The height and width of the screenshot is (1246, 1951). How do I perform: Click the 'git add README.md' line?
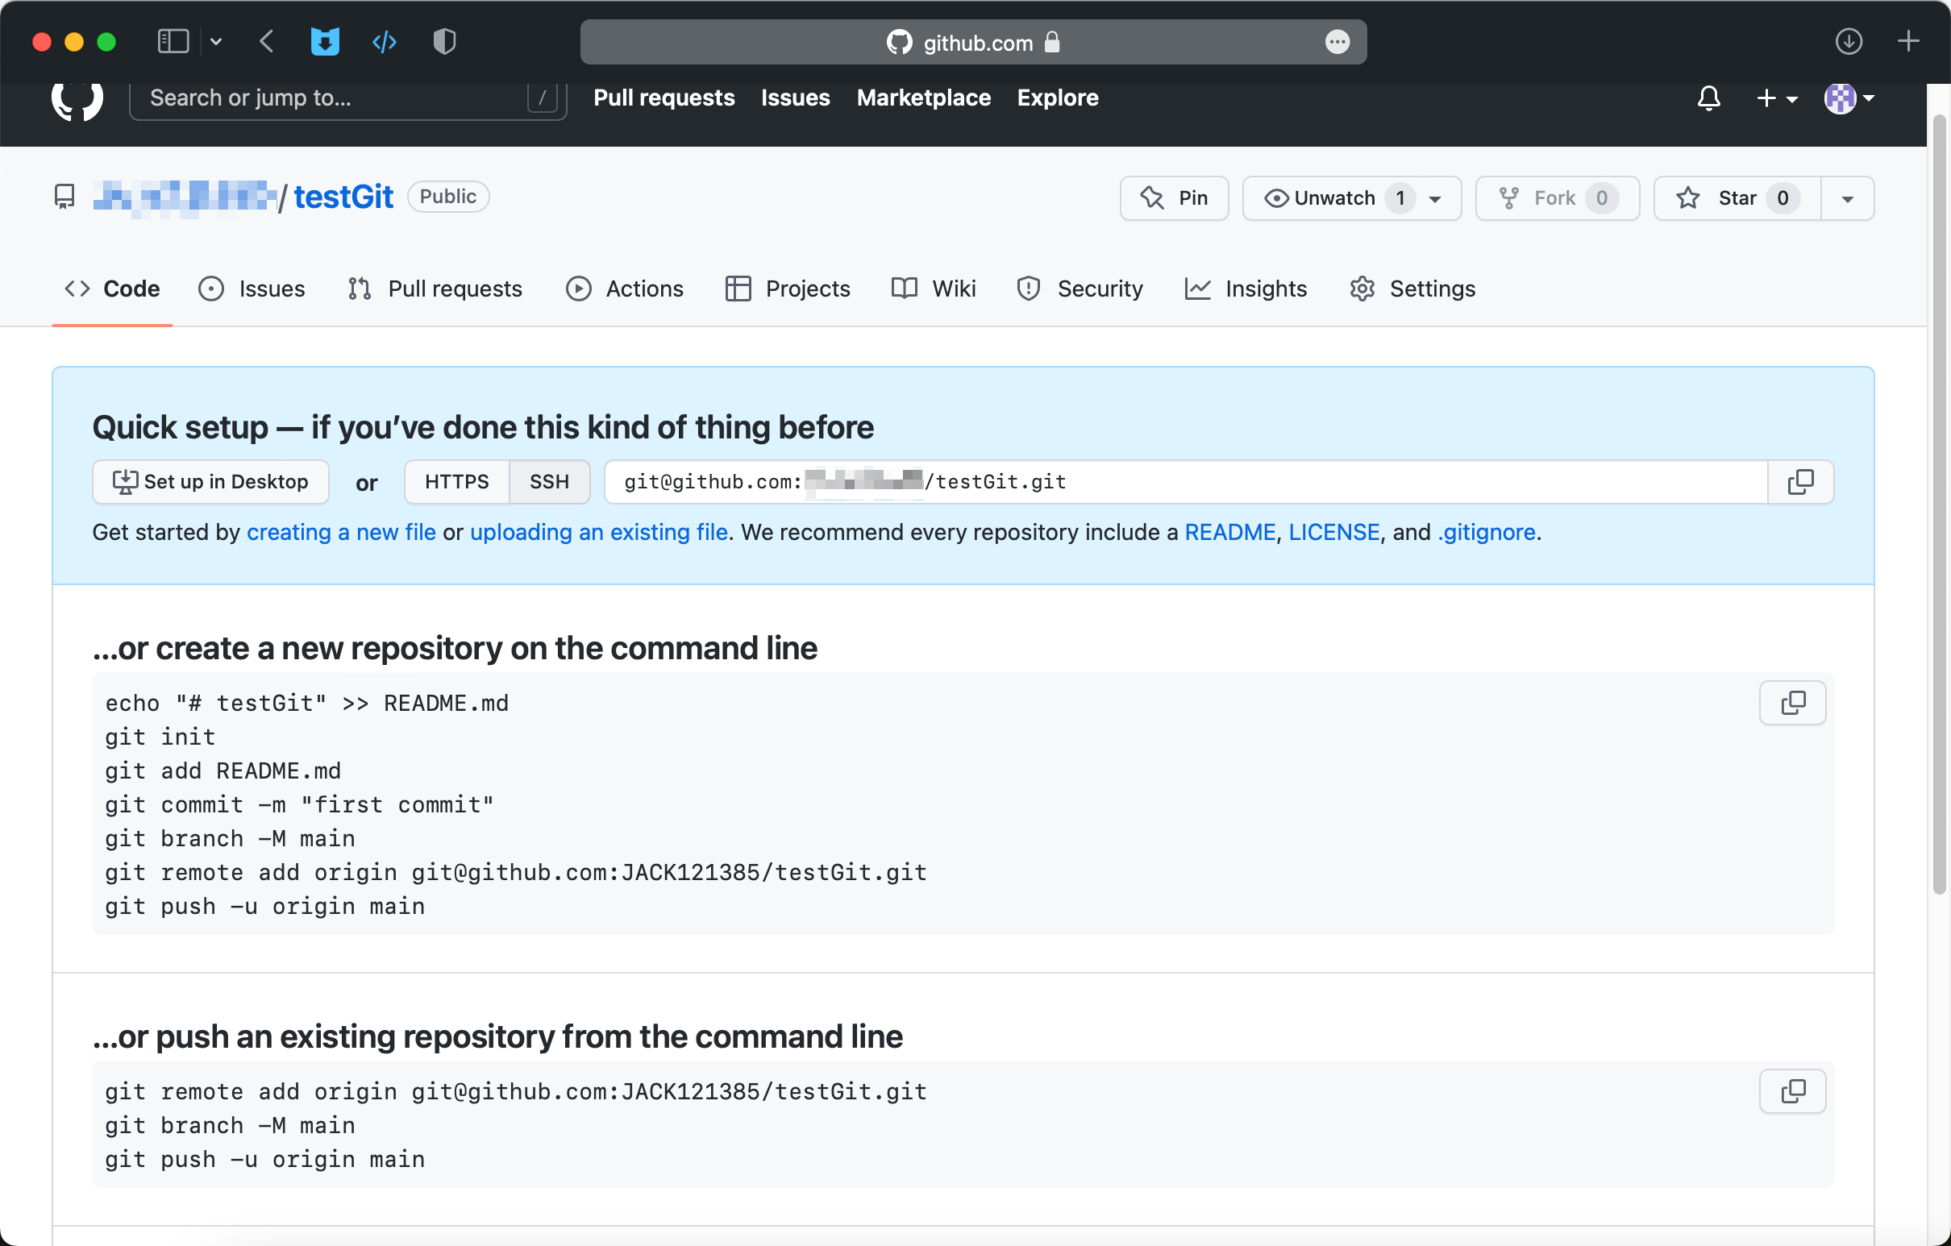click(x=223, y=770)
